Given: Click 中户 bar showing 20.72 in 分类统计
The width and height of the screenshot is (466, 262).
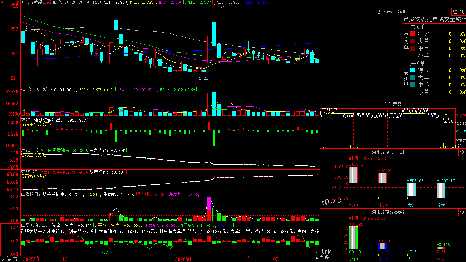Looking at the screenshot, I should click(x=382, y=246).
